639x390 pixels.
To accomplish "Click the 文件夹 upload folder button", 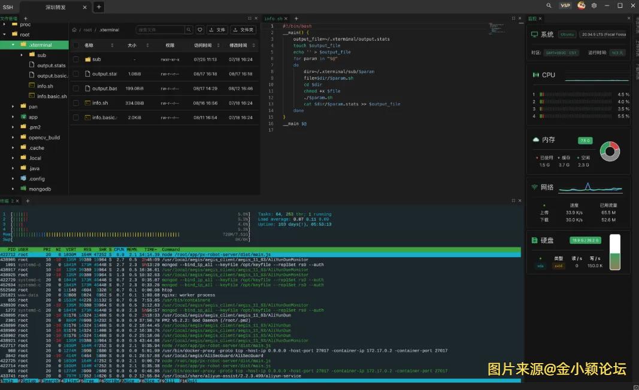I will click(x=243, y=29).
